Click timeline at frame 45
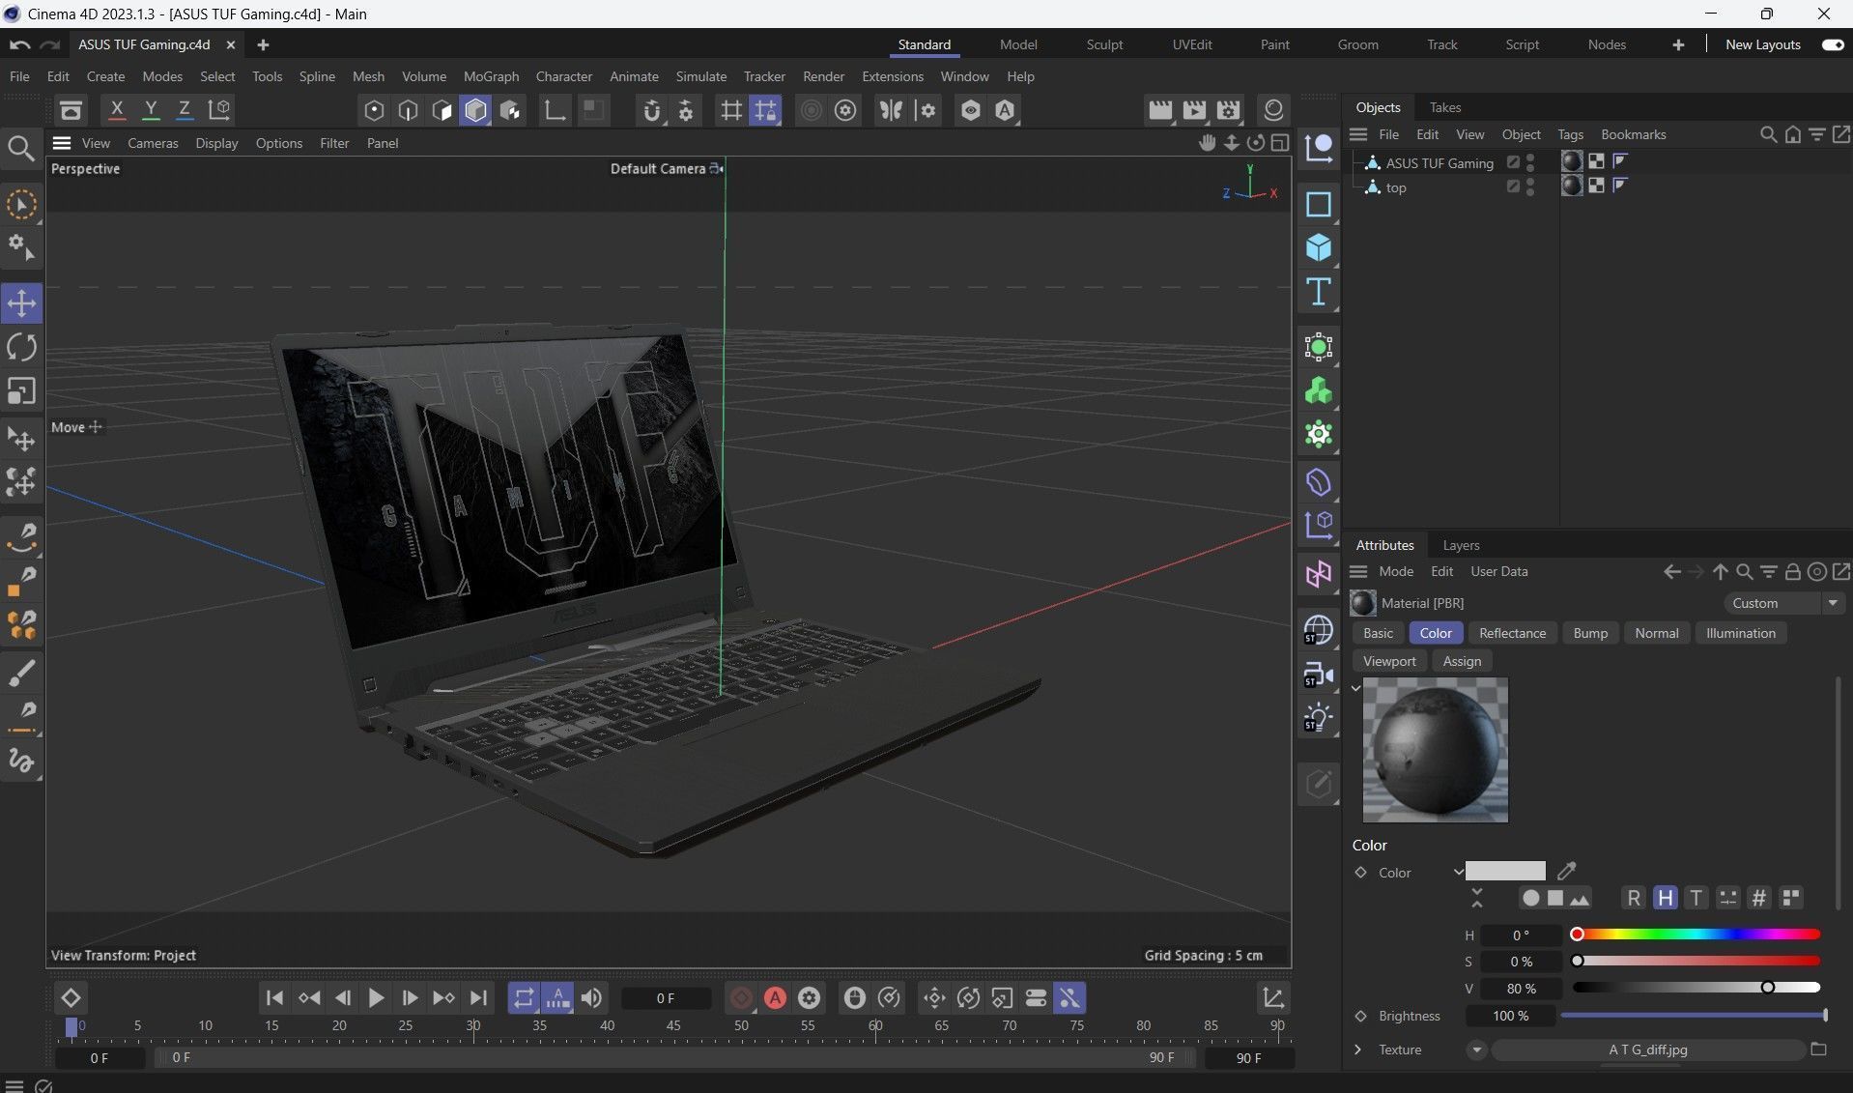Screen dimensions: 1853x1093 click(673, 1027)
